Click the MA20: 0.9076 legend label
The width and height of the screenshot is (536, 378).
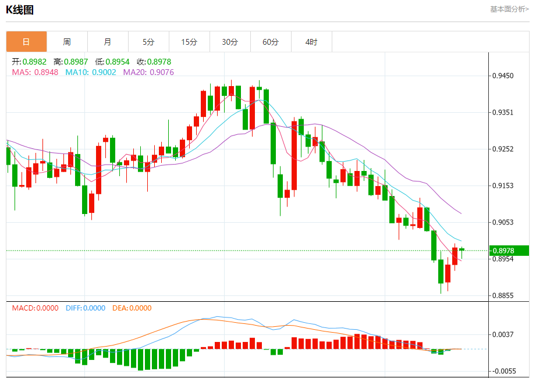pyautogui.click(x=148, y=72)
